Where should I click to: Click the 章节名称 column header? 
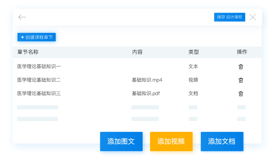click(x=28, y=52)
